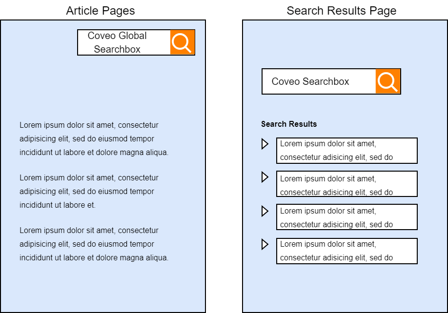Click empty blue area below the search results
This screenshot has width=448, height=313.
[345, 288]
